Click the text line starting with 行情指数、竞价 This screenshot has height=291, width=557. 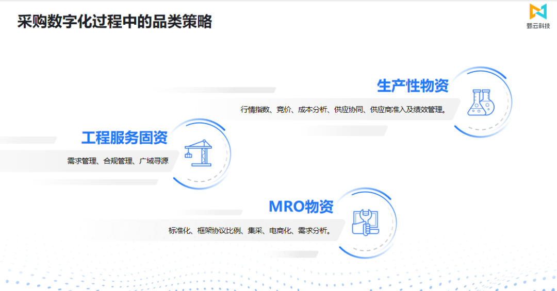click(343, 110)
